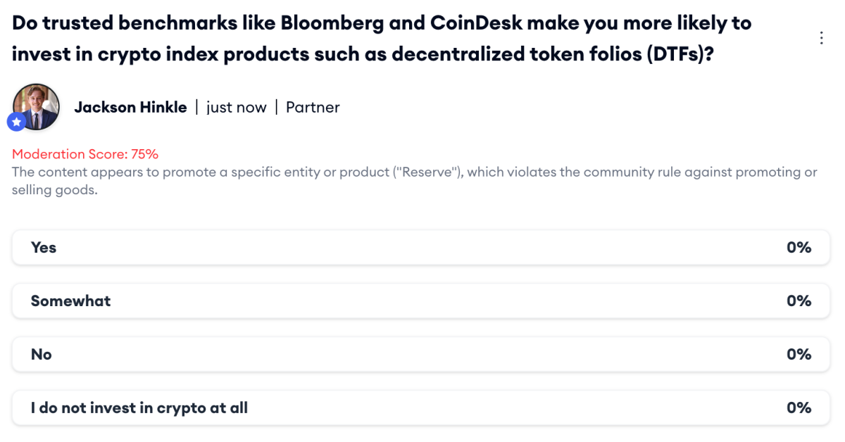Click the "just now" timestamp
This screenshot has height=442, width=845.
[x=237, y=107]
